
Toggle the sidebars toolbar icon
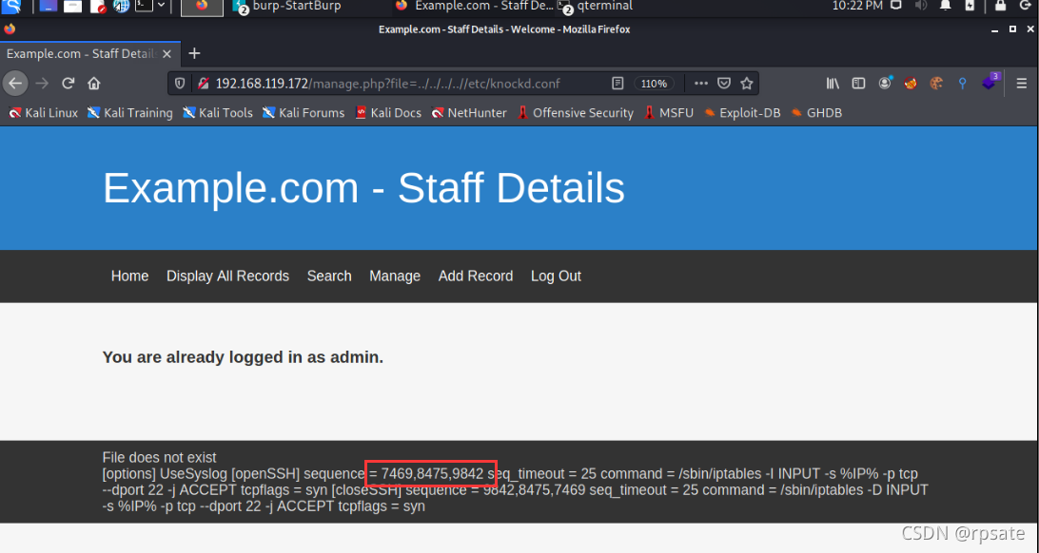[x=859, y=84]
